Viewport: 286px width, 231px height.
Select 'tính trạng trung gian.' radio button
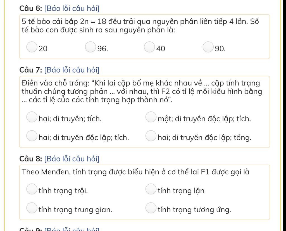(x=32, y=208)
